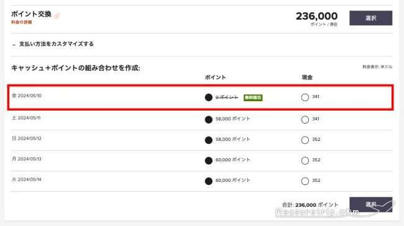Click the top 選択 button beside 236,000

click(371, 18)
